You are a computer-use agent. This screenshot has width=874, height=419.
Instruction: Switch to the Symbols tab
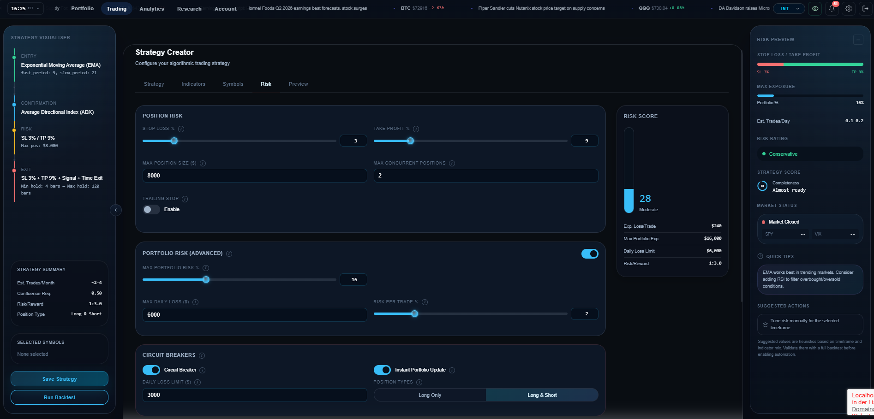233,84
